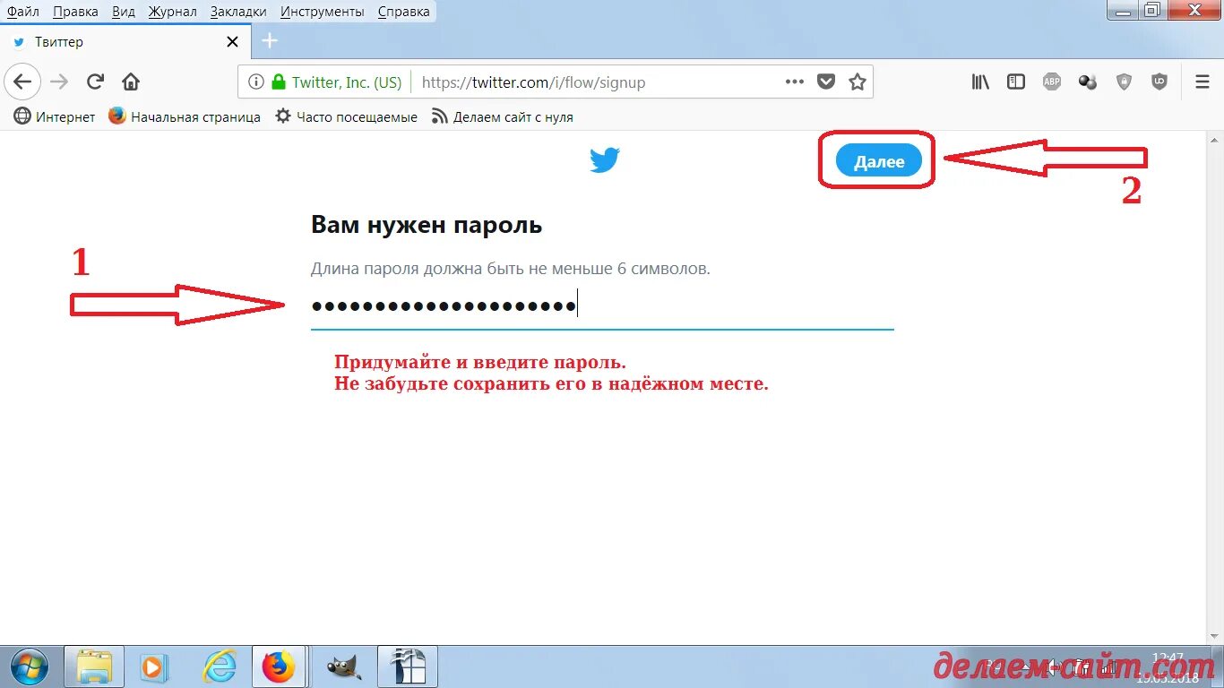Click the green padlock security icon
Screen dimensions: 1224x688
[279, 82]
